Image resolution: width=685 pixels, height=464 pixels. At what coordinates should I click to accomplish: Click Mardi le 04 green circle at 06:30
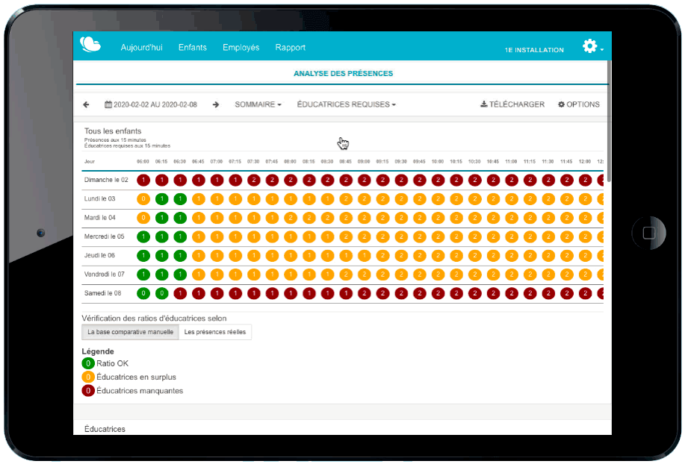click(180, 218)
